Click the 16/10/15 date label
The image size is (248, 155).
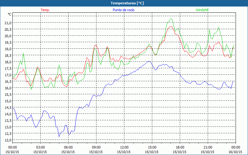click(235, 152)
